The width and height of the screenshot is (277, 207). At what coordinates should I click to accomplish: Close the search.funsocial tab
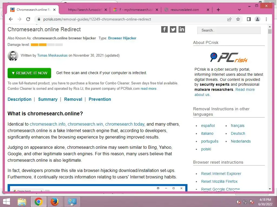[x=106, y=10]
